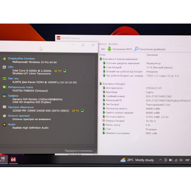Click the Графіка monitor icon
This screenshot has width=191, height=191.
[x=4, y=96]
